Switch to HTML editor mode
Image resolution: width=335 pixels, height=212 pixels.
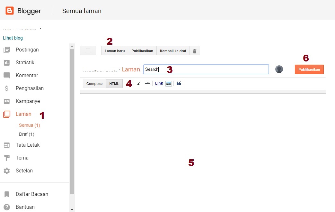[114, 83]
